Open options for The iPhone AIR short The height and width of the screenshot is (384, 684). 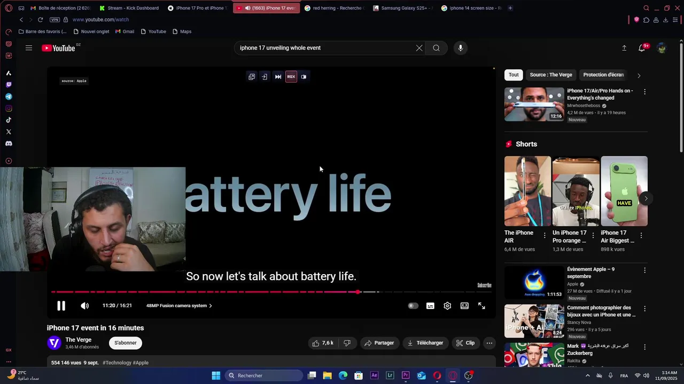[545, 235]
